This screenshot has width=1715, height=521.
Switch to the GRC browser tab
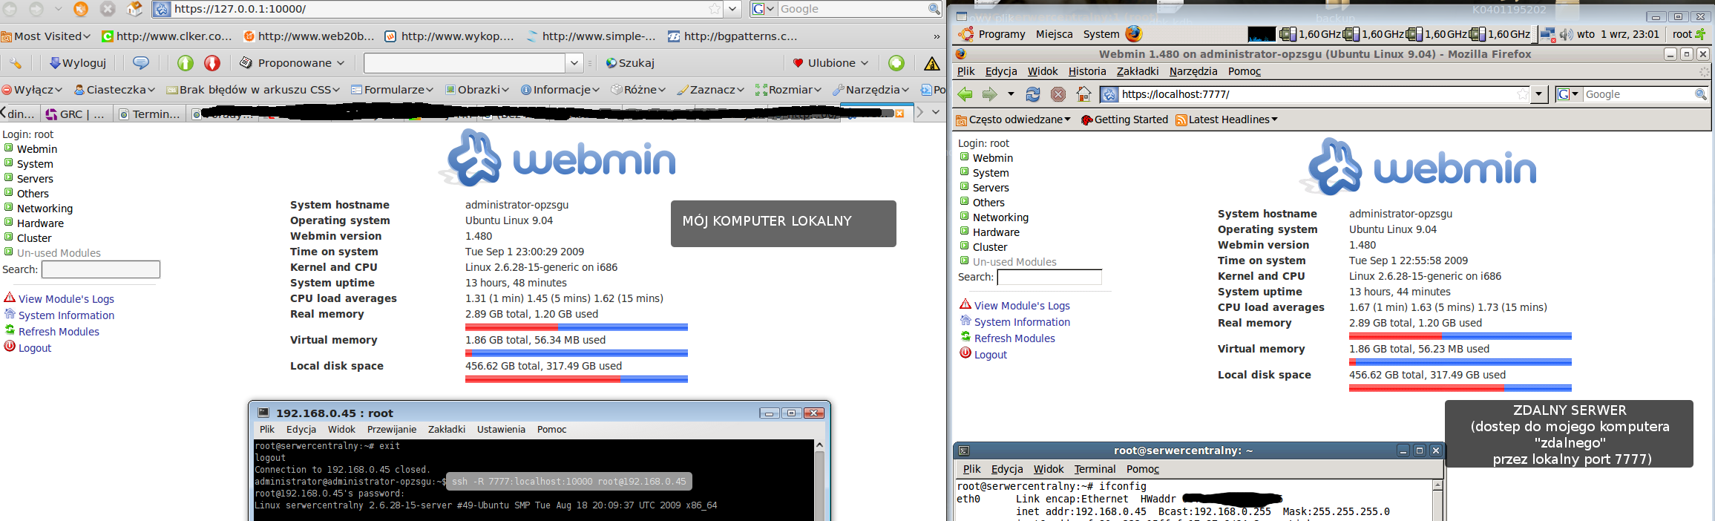point(76,114)
